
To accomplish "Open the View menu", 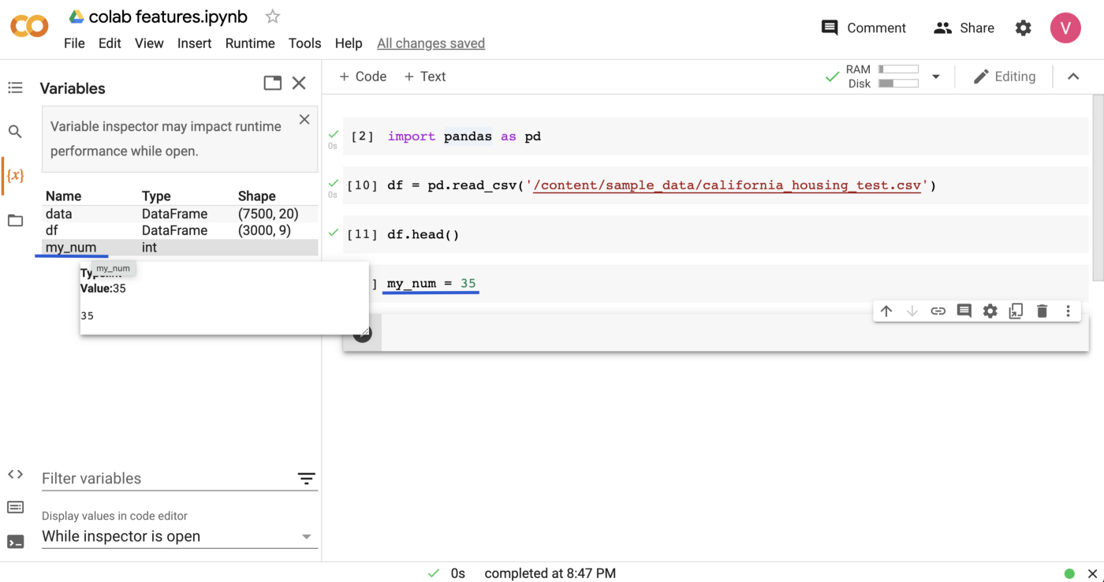I will pyautogui.click(x=149, y=43).
